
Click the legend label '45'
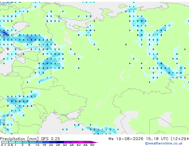(85, 145)
